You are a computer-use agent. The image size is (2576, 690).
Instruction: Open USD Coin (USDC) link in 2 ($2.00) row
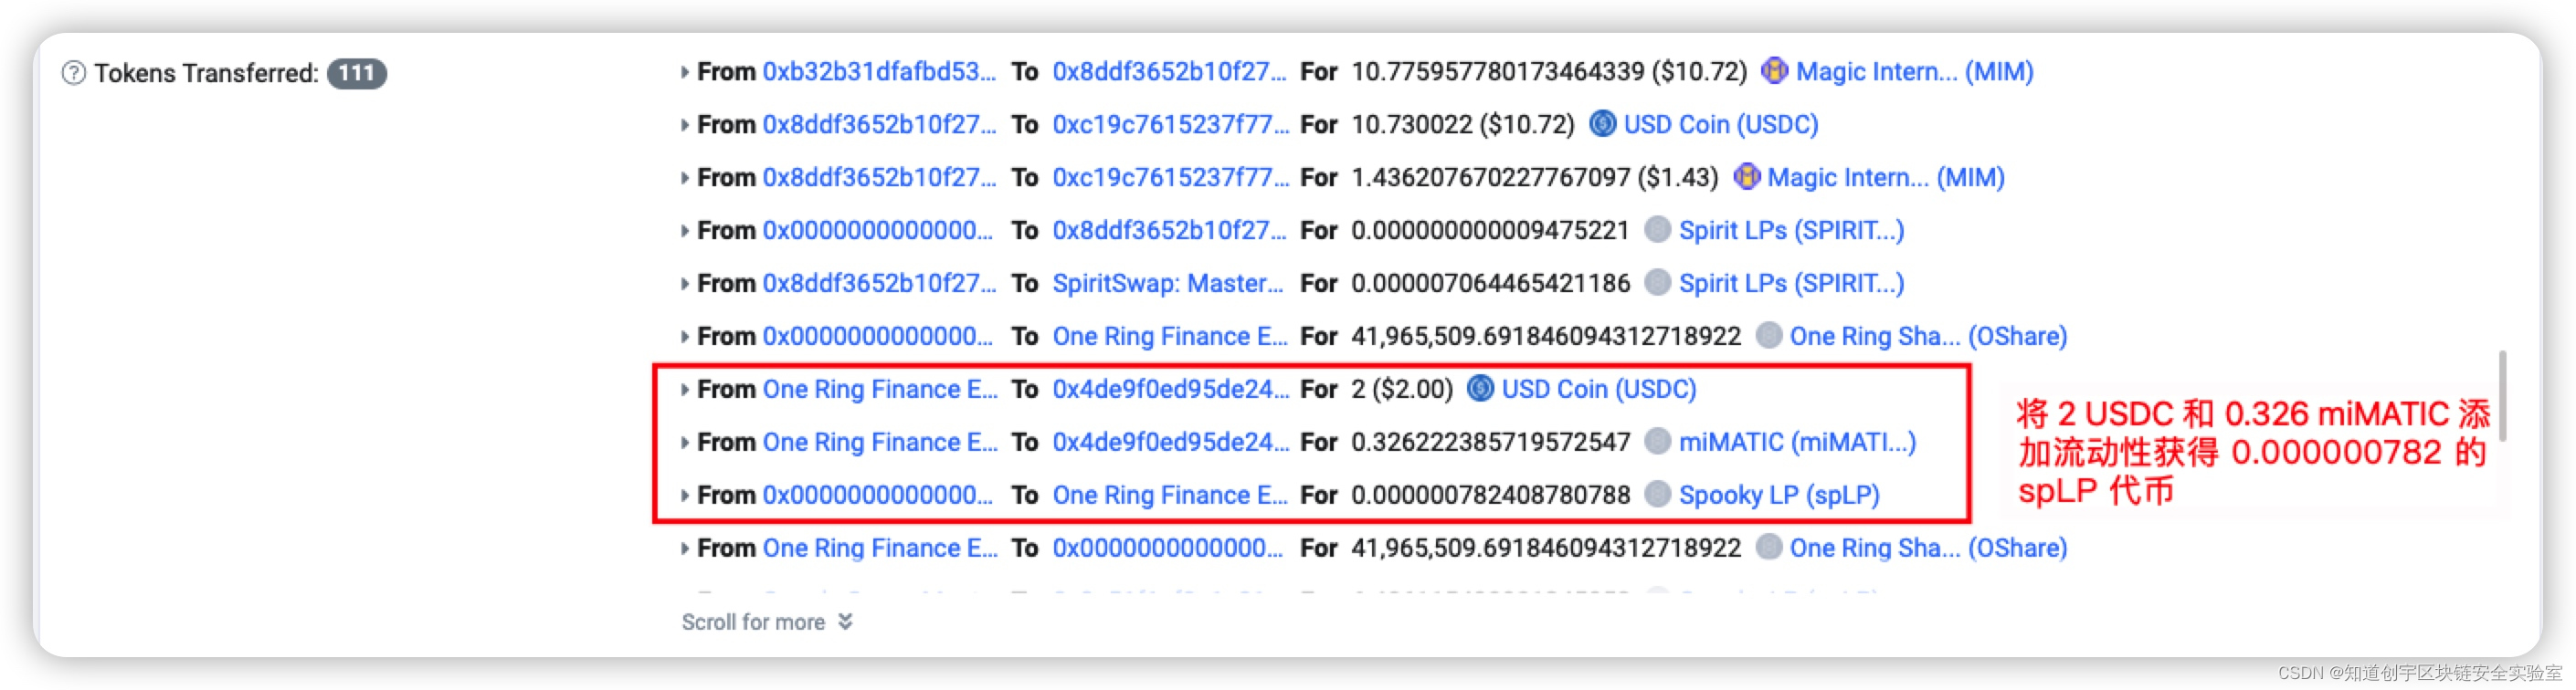[1599, 390]
